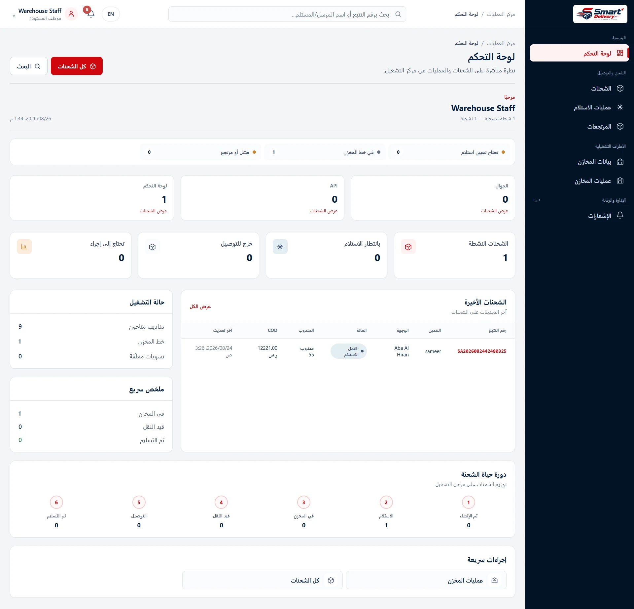The image size is (634, 609).
Task: Click the تحتاج تعيين استلام status chip
Action: (449, 152)
